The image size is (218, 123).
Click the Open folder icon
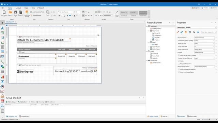point(10,12)
